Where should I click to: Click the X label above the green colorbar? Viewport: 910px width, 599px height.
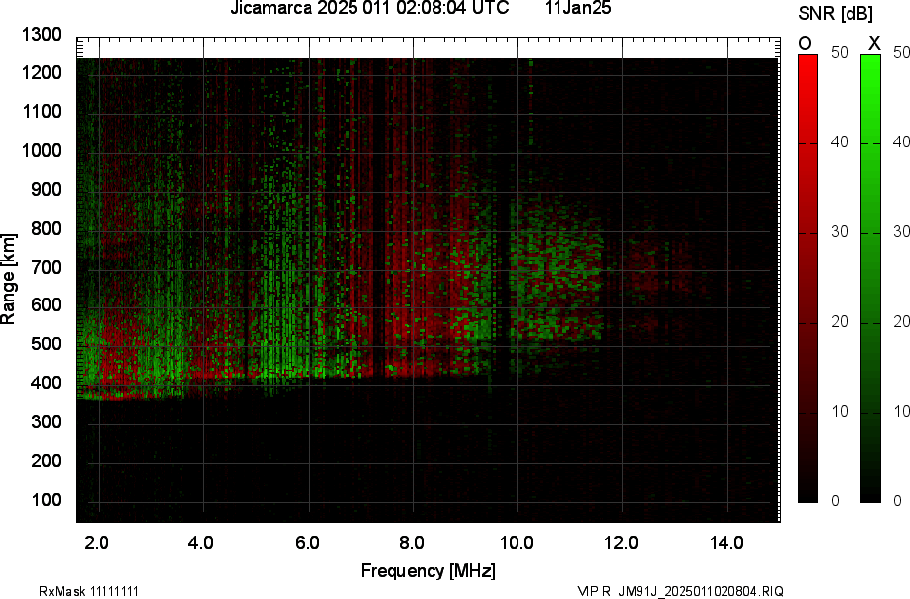click(x=874, y=43)
